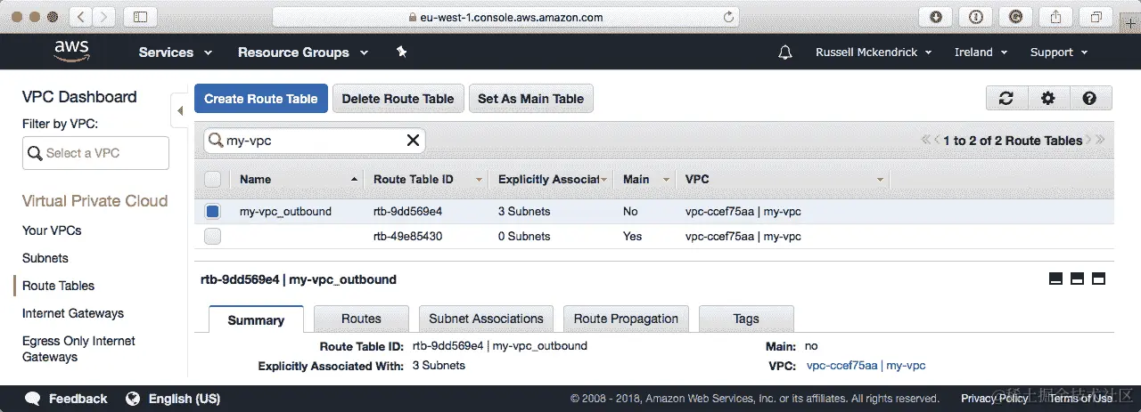Jump to last page of route tables
The height and width of the screenshot is (412, 1141).
point(1101,140)
